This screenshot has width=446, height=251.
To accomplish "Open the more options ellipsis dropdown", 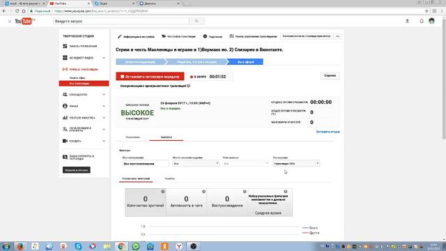I will tap(337, 36).
